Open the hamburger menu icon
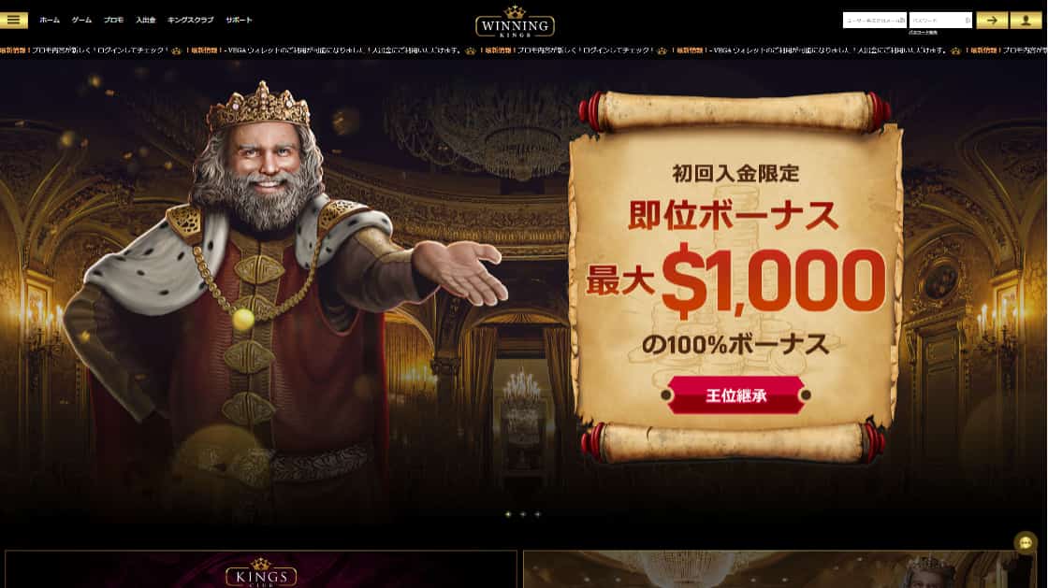Image resolution: width=1048 pixels, height=588 pixels. click(13, 20)
